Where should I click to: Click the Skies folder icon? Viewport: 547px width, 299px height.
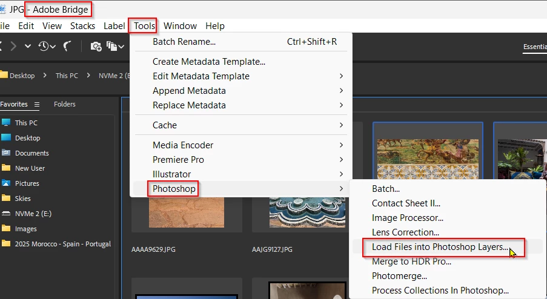(x=6, y=199)
